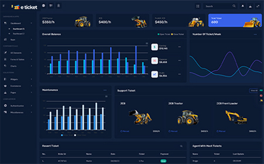Click View All button in Support Ticket
264x164 pixels.
[253, 91]
